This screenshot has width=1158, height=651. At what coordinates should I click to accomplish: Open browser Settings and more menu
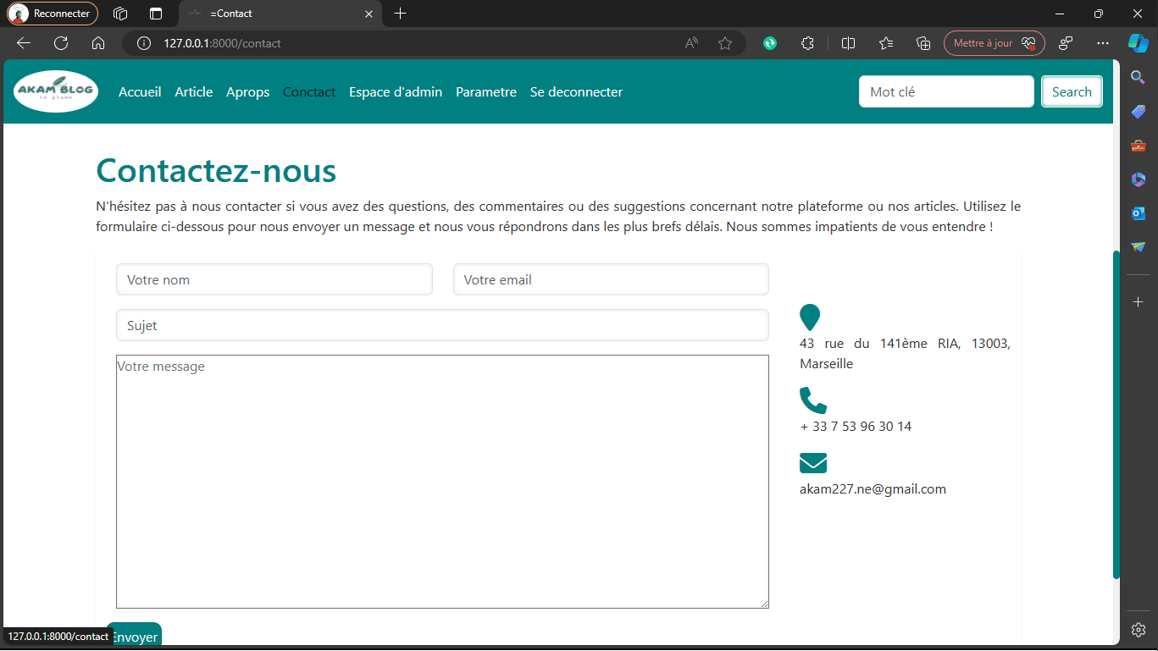tap(1102, 43)
